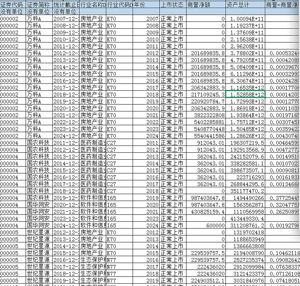
Task: Select the highlighted cell 1.52858E+12
Action: (245, 94)
